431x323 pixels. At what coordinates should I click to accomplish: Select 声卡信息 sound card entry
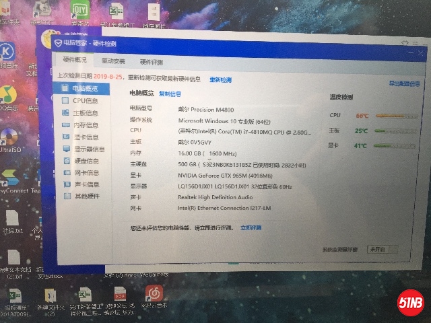point(84,184)
